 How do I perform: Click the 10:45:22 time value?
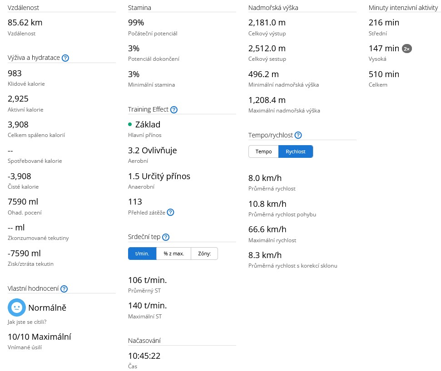[144, 356]
